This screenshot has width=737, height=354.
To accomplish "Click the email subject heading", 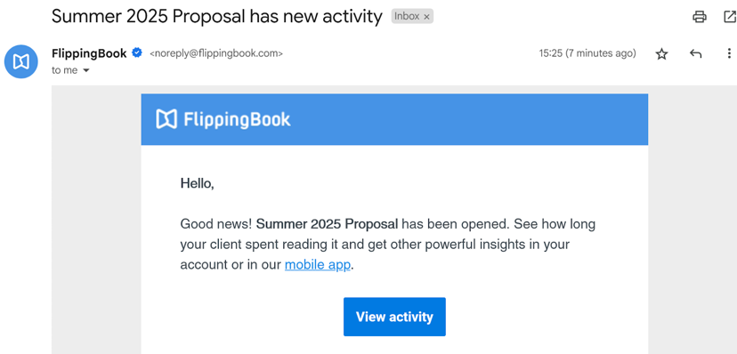I will tap(216, 17).
